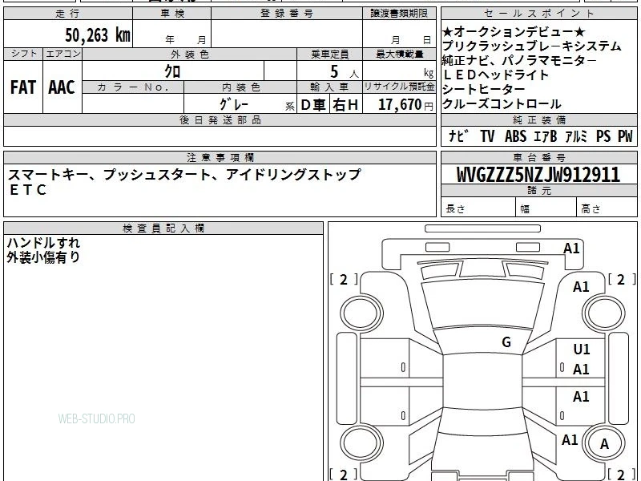The image size is (641, 481).
Task: Click chassis number WVGZZZ5NZJW912911
Action: pyautogui.click(x=538, y=175)
